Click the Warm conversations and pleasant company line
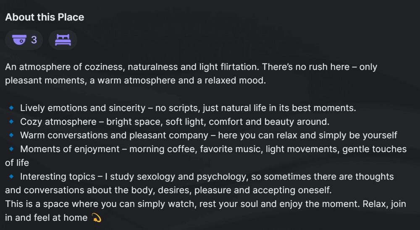Image resolution: width=420 pixels, height=230 pixels. [x=208, y=135]
